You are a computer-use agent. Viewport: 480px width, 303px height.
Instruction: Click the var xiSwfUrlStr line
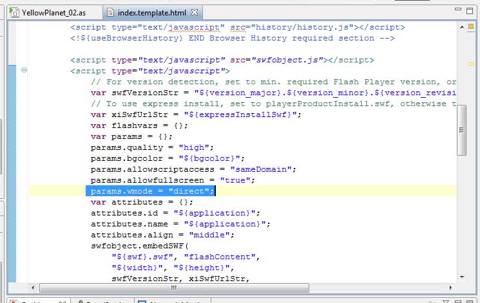coord(196,115)
